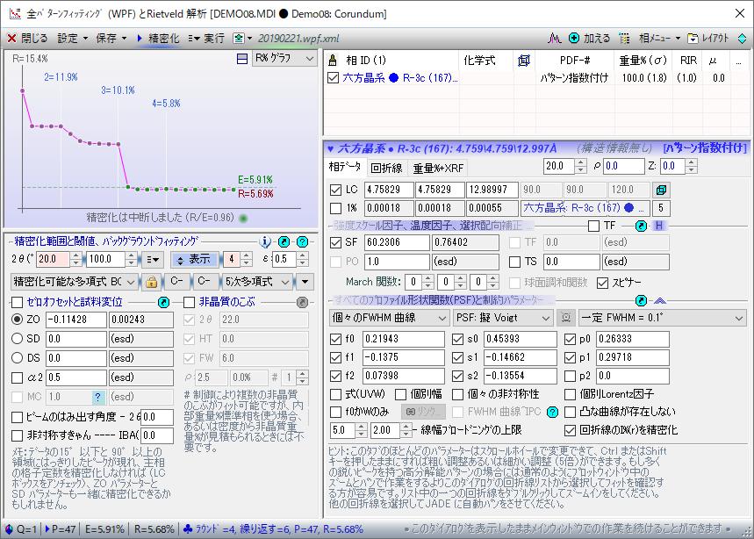The image size is (754, 539).
Task: Enable the 非晶質のこぶ checkbox
Action: (x=189, y=303)
